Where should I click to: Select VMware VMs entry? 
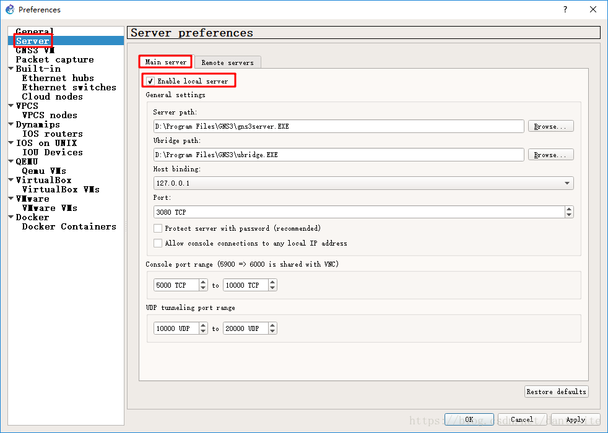click(50, 208)
